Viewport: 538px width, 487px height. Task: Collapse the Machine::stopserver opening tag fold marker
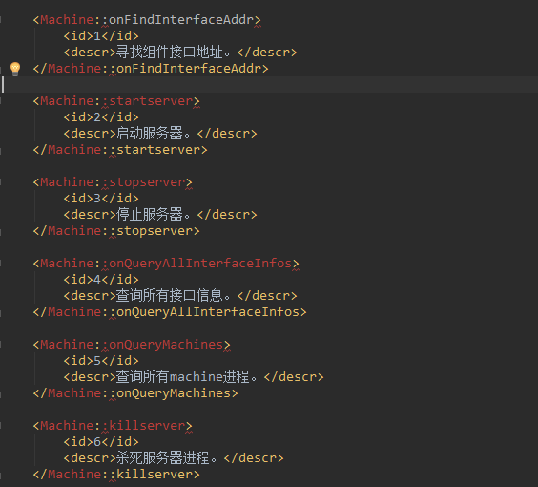coord(1,182)
